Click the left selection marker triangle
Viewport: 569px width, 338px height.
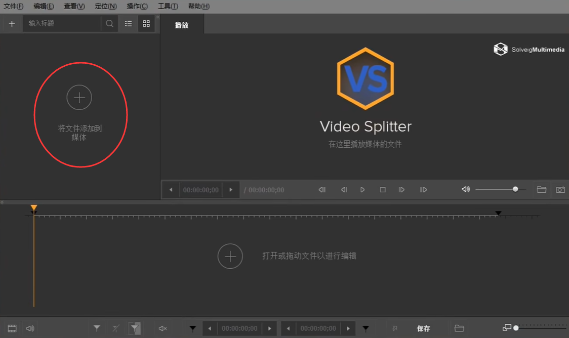[x=193, y=328]
